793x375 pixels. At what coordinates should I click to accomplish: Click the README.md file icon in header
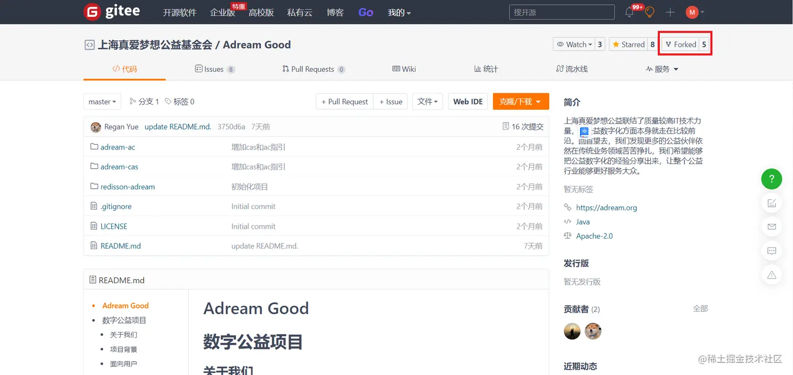93,280
